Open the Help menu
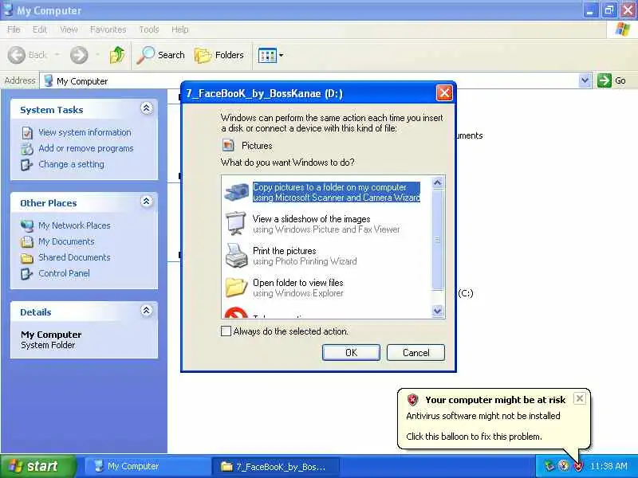 click(x=180, y=29)
